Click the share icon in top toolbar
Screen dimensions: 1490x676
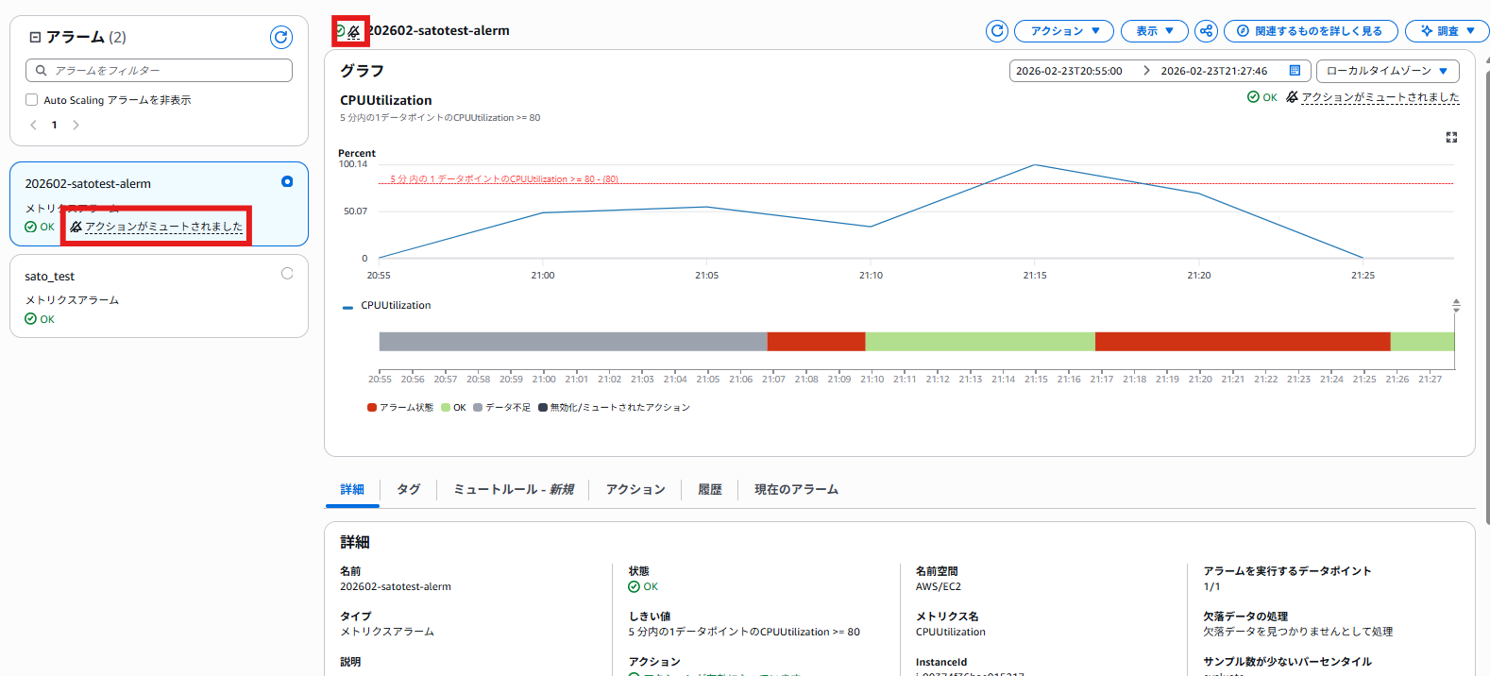click(x=1206, y=31)
